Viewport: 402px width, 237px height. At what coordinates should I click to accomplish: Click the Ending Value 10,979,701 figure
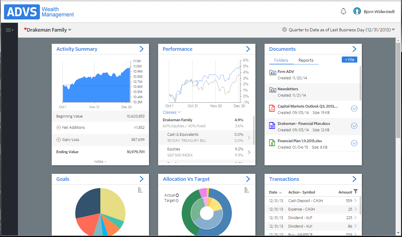tap(136, 152)
